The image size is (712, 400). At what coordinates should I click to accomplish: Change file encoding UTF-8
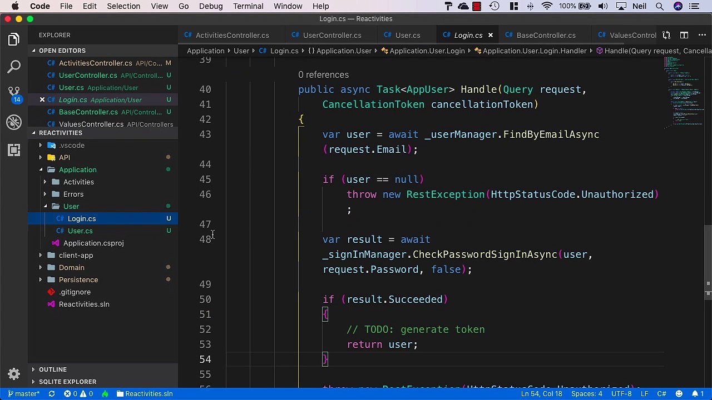tap(621, 394)
